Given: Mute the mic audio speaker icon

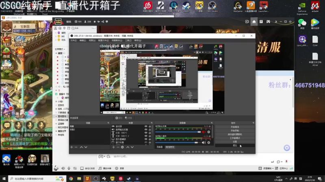Looking at the screenshot, I should 204,142.
